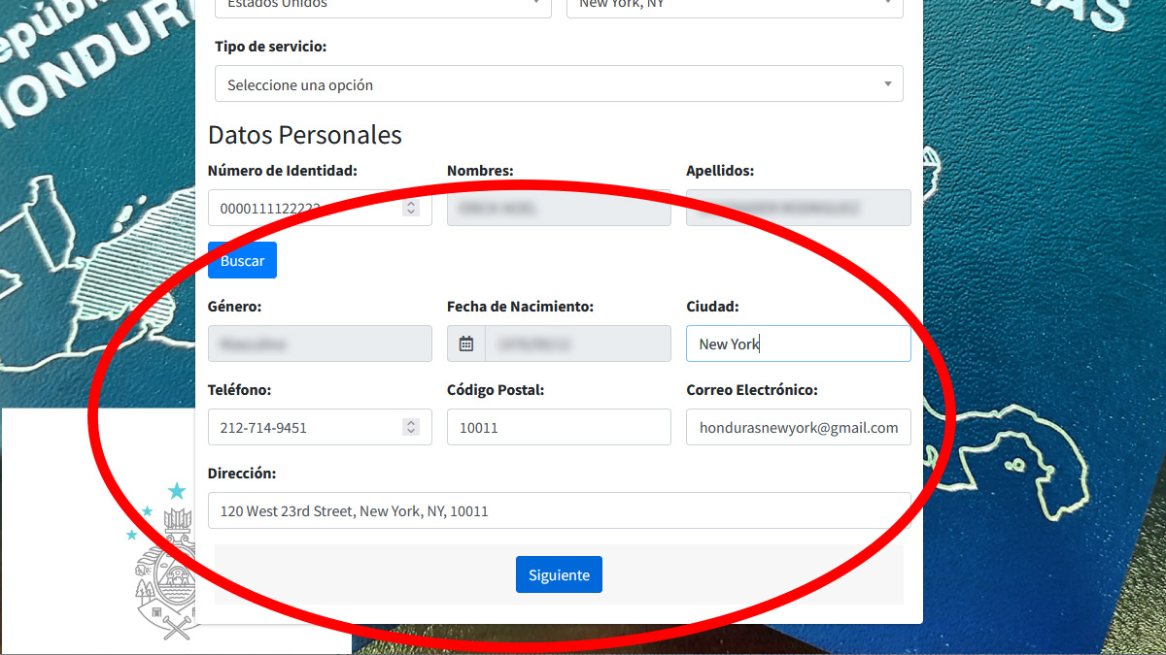
Task: Click the Datos Personales section heading
Action: click(x=305, y=135)
